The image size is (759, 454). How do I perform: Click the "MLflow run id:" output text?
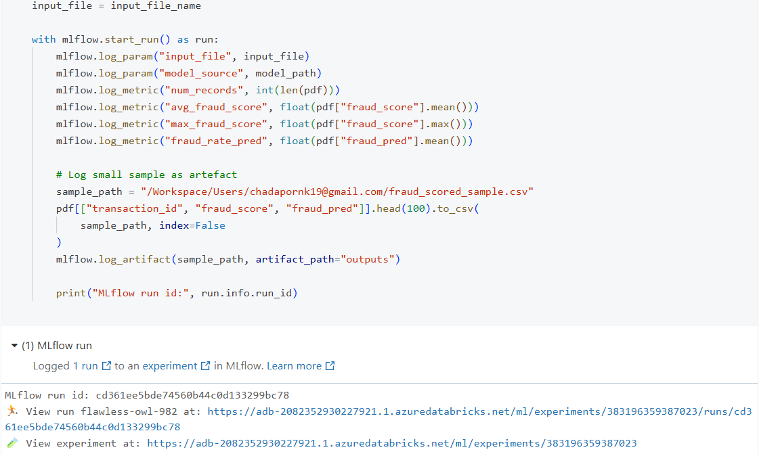click(47, 394)
